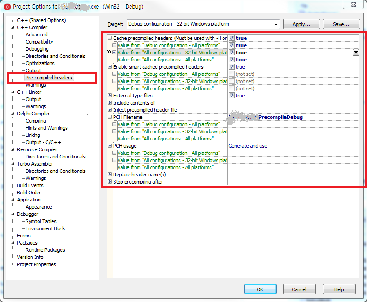367x302 pixels.
Task: Collapse the C++ Compiler tree node
Action: (13, 27)
